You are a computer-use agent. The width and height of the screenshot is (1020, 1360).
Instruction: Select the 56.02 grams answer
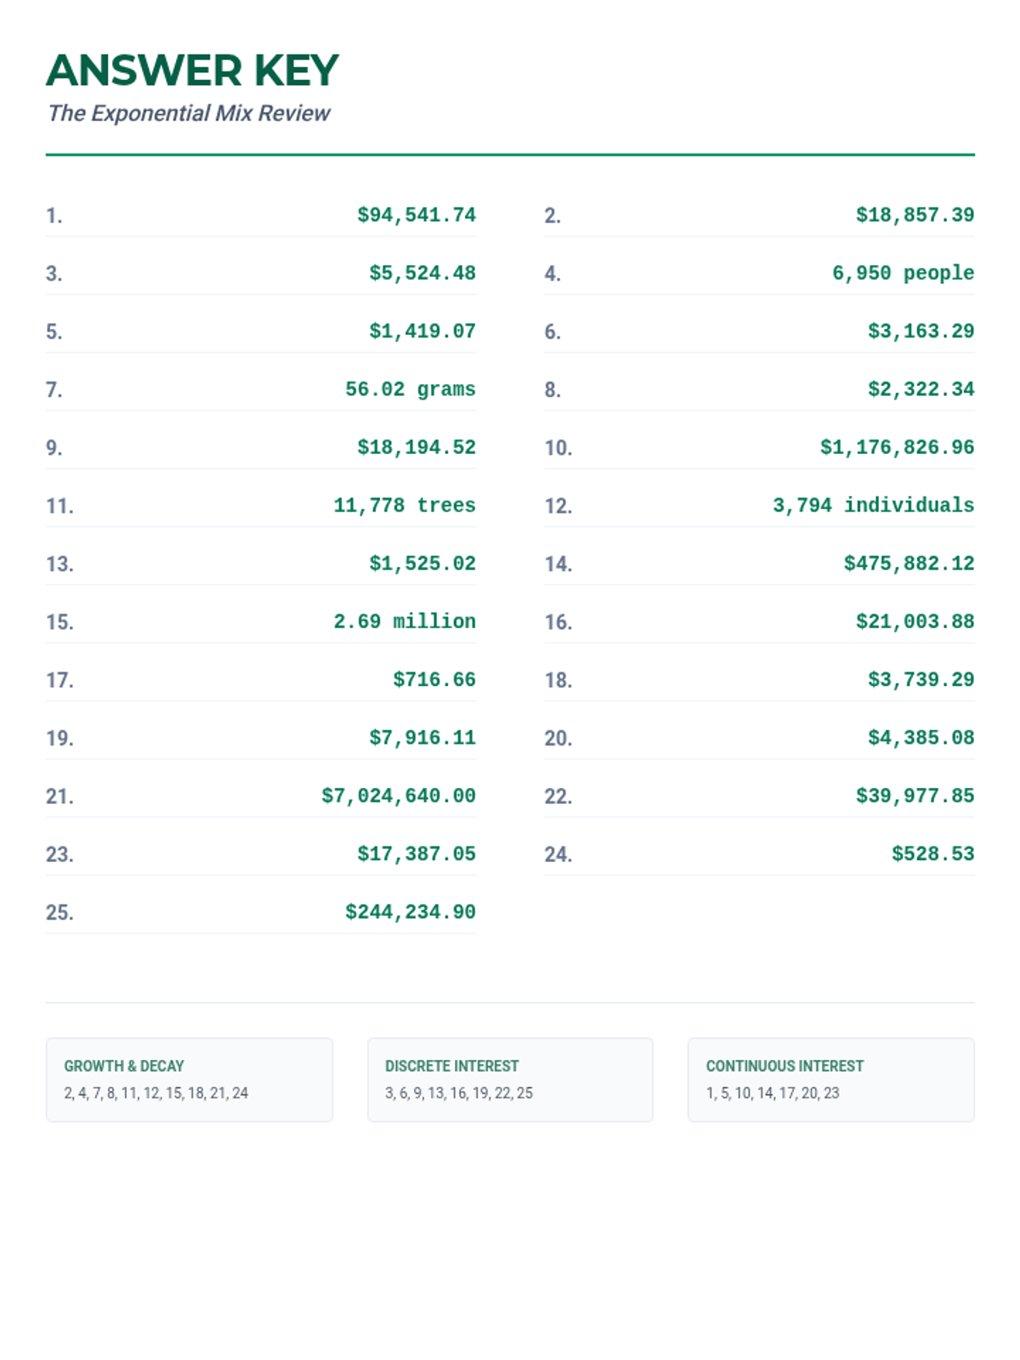click(410, 389)
